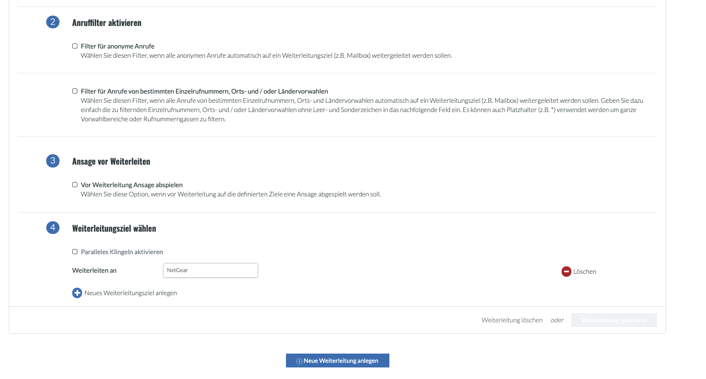Image resolution: width=706 pixels, height=379 pixels.
Task: Check Vor Weiterleitung Ansage abspielen
Action: pos(75,185)
